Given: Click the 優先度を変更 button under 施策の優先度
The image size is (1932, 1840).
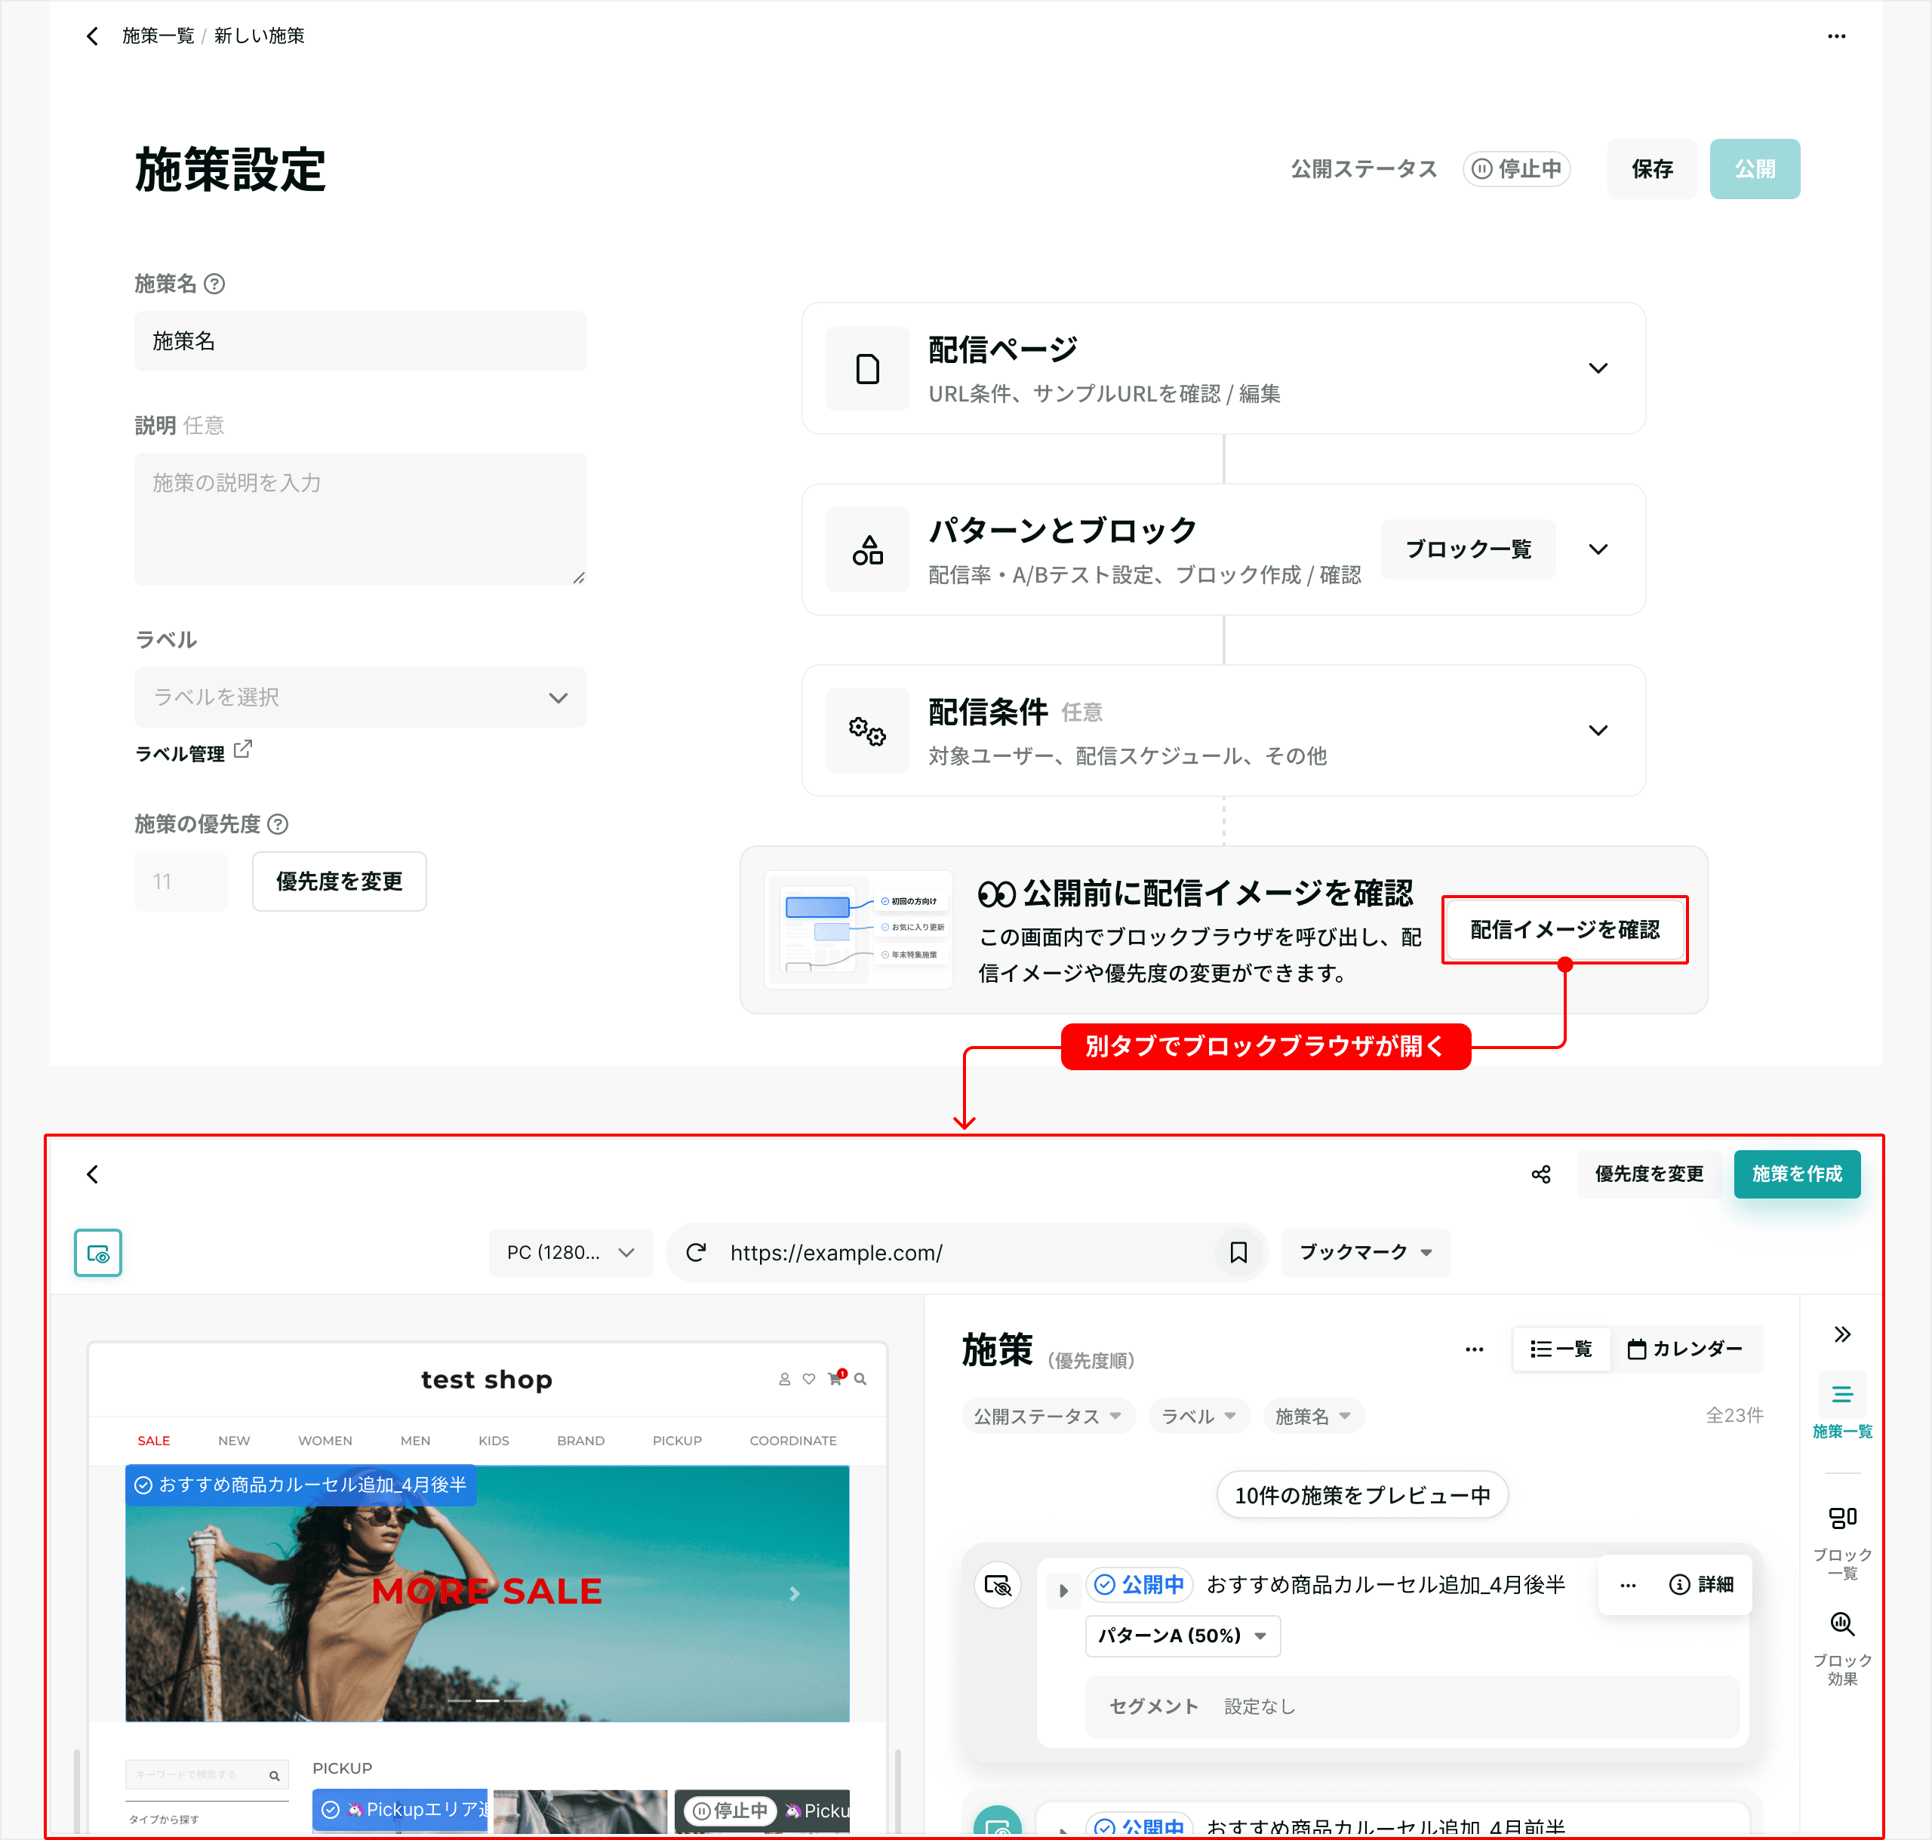Looking at the screenshot, I should tap(340, 882).
